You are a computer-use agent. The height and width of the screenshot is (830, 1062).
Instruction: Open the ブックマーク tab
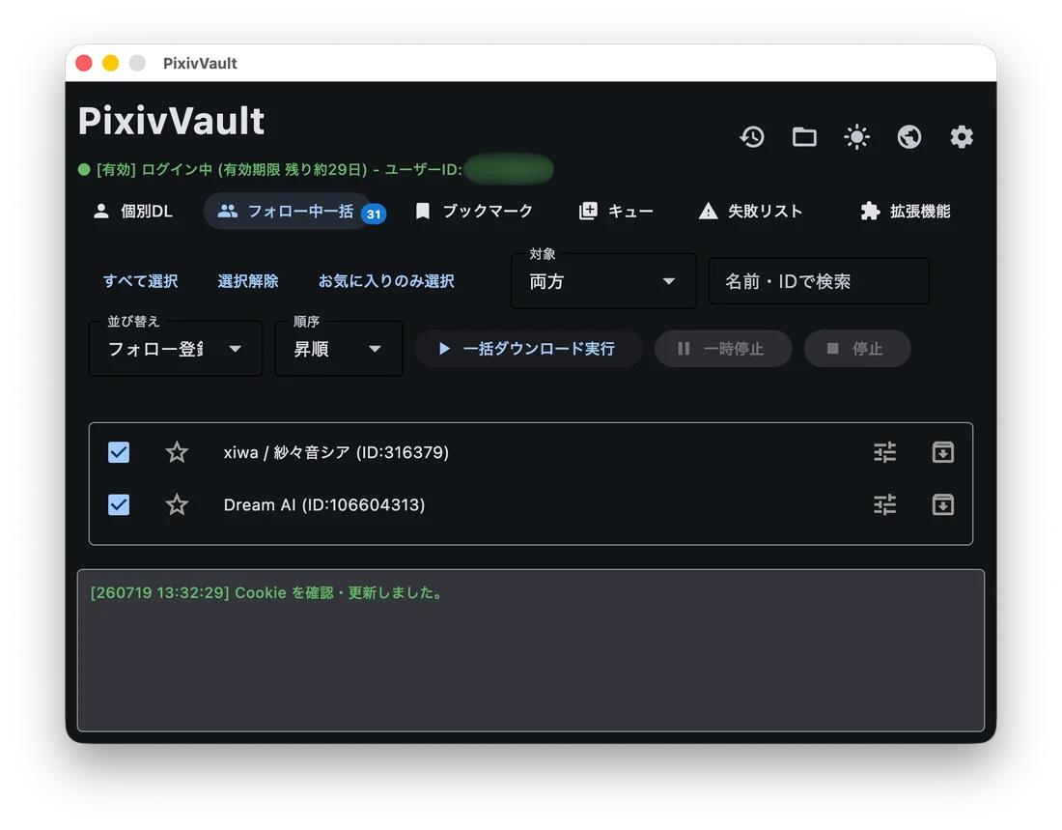click(474, 211)
